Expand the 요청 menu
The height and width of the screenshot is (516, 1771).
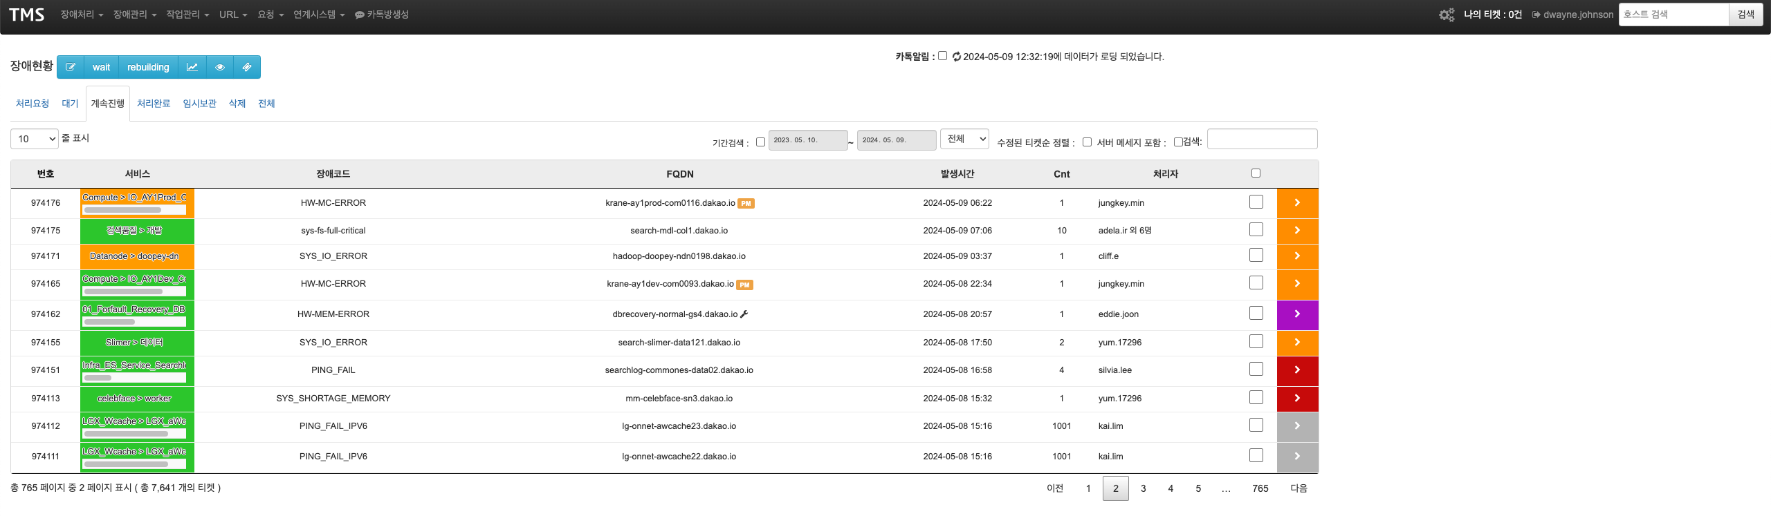click(270, 15)
